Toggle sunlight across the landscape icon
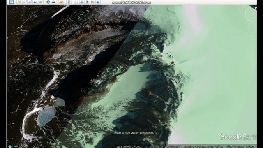The width and height of the screenshot is (263, 148). pyautogui.click(x=54, y=2)
